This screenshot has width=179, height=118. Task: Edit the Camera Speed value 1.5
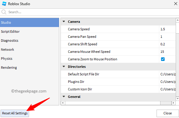coord(167,29)
